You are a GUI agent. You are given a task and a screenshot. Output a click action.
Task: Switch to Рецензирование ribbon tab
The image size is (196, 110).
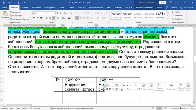pyautogui.click(x=96, y=7)
